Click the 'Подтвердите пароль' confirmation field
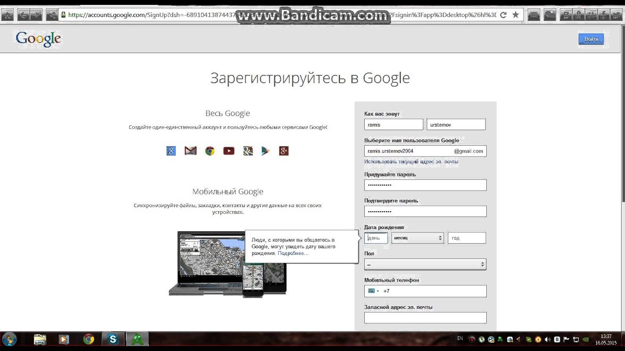Screen dimensions: 625x351 (425, 212)
